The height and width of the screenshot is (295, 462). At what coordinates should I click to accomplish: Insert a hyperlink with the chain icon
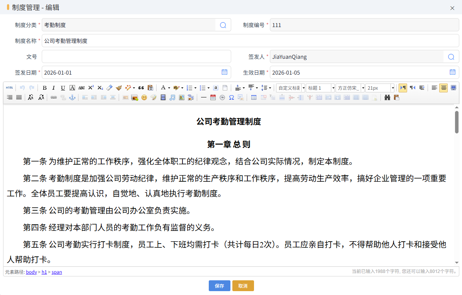(54, 97)
